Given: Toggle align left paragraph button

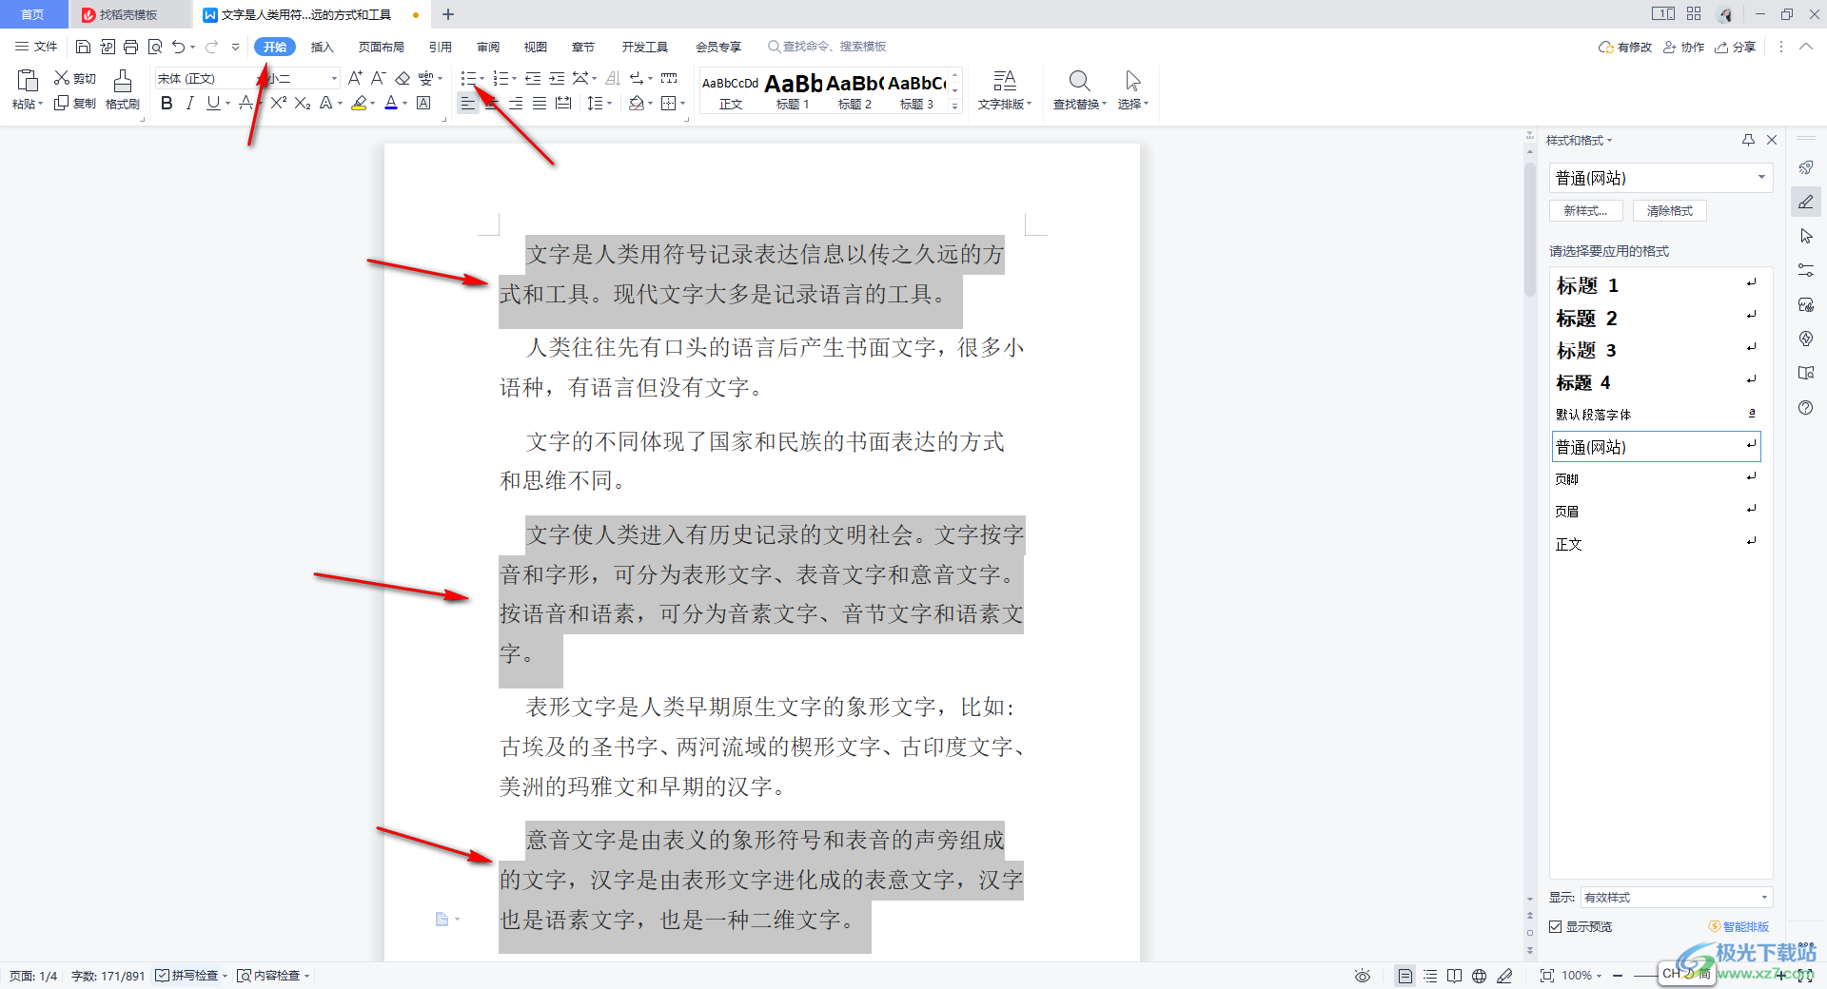Looking at the screenshot, I should pos(467,103).
